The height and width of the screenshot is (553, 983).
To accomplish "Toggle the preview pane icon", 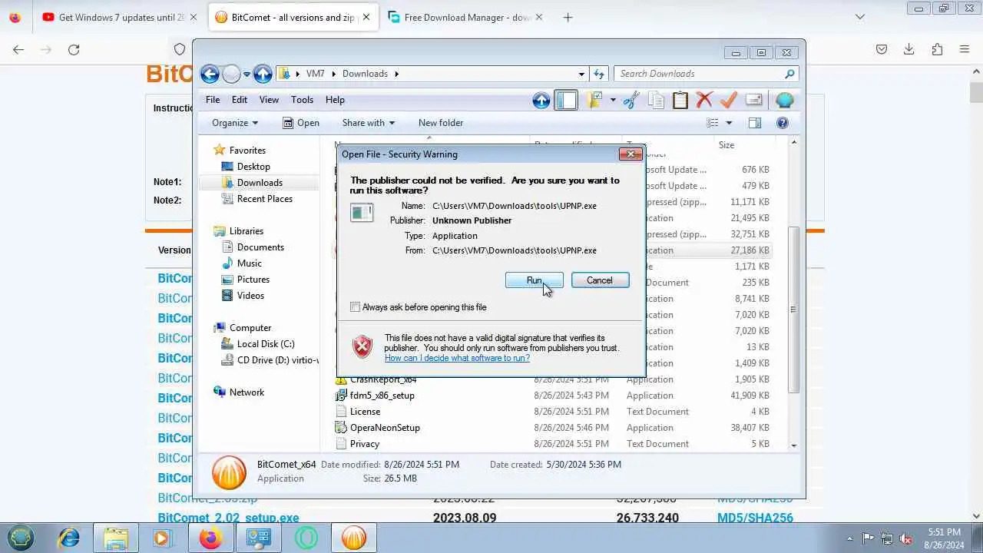I will pos(755,123).
